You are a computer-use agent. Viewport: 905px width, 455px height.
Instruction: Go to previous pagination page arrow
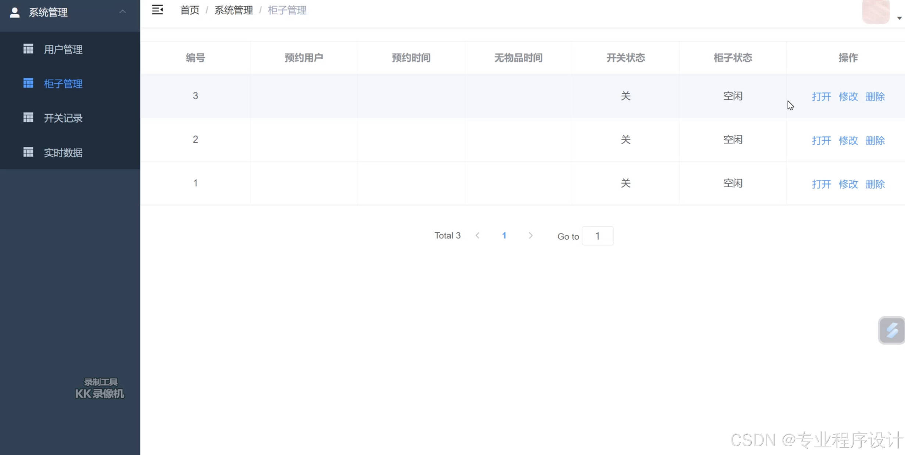point(477,236)
